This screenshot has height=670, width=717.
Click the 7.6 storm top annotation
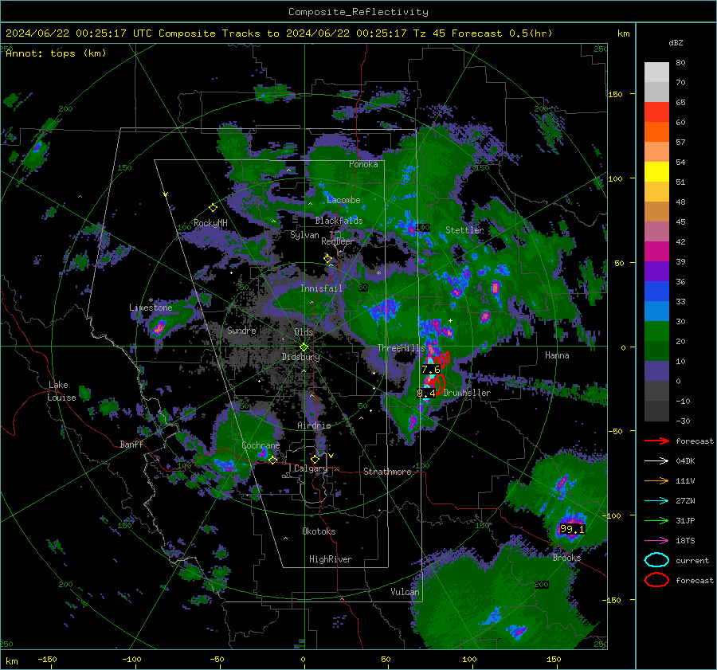[431, 369]
